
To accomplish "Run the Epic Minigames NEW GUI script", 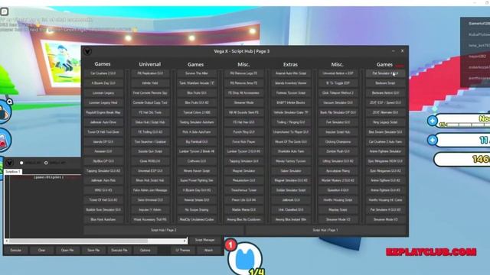I will (385, 161).
